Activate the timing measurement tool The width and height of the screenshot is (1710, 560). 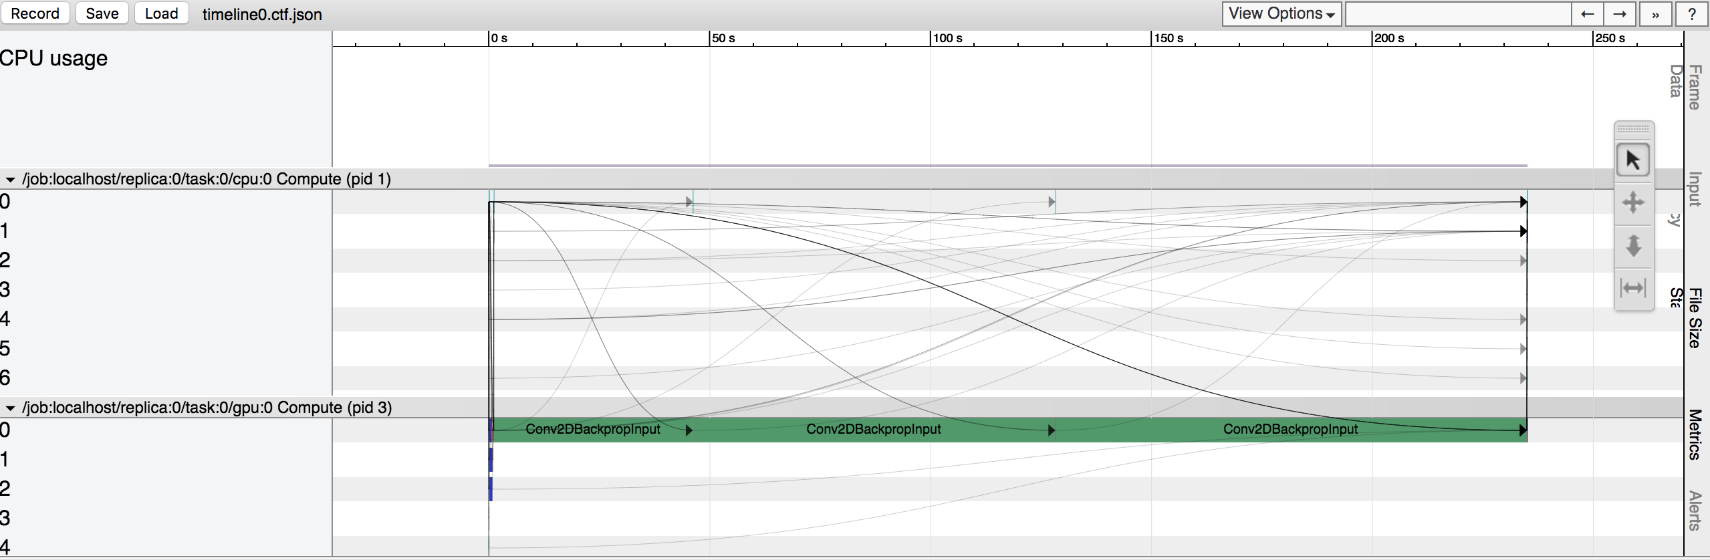(x=1632, y=288)
